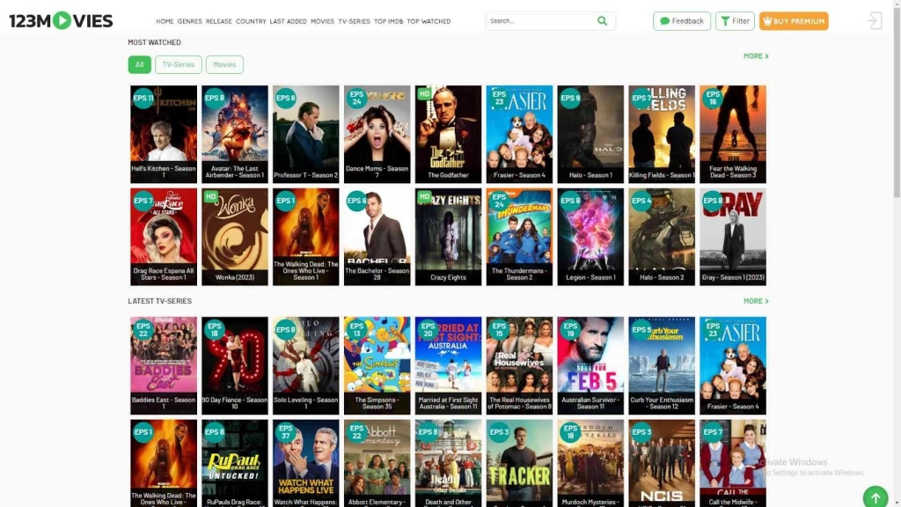The width and height of the screenshot is (901, 507).
Task: Open The Bachelor Season 28 poster
Action: tap(377, 237)
